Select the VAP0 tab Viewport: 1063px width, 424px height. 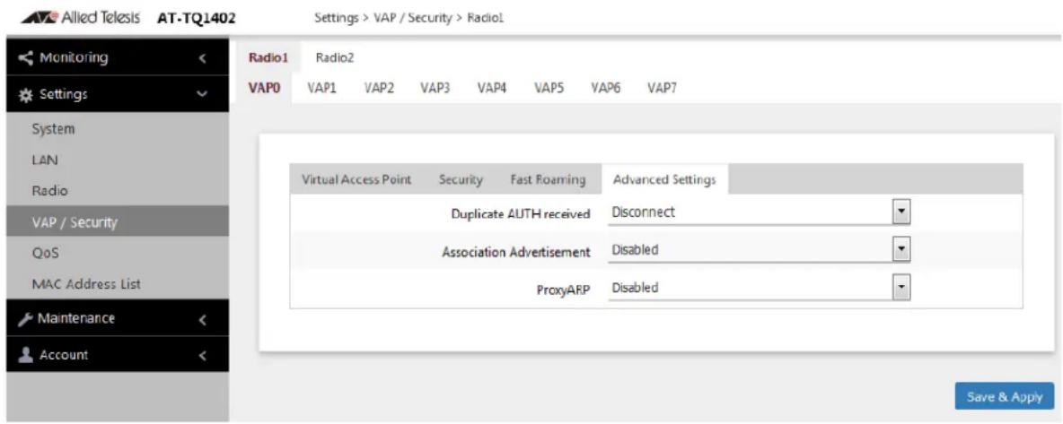click(x=265, y=87)
